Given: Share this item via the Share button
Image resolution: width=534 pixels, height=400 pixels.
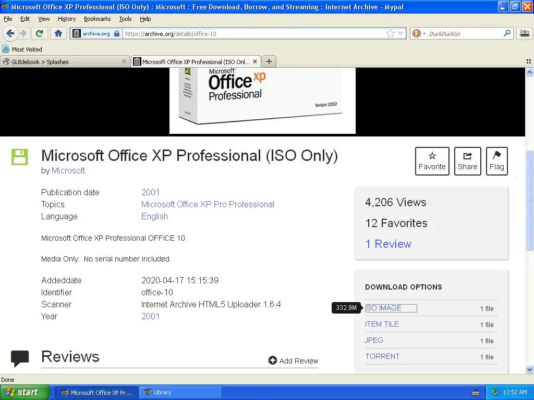Looking at the screenshot, I should 467,161.
